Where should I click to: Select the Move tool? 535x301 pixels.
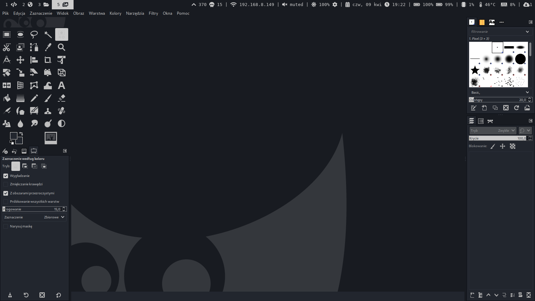coord(20,60)
